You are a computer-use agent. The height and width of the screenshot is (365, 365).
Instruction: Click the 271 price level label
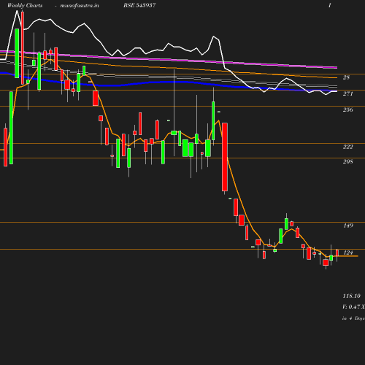tap(347, 93)
